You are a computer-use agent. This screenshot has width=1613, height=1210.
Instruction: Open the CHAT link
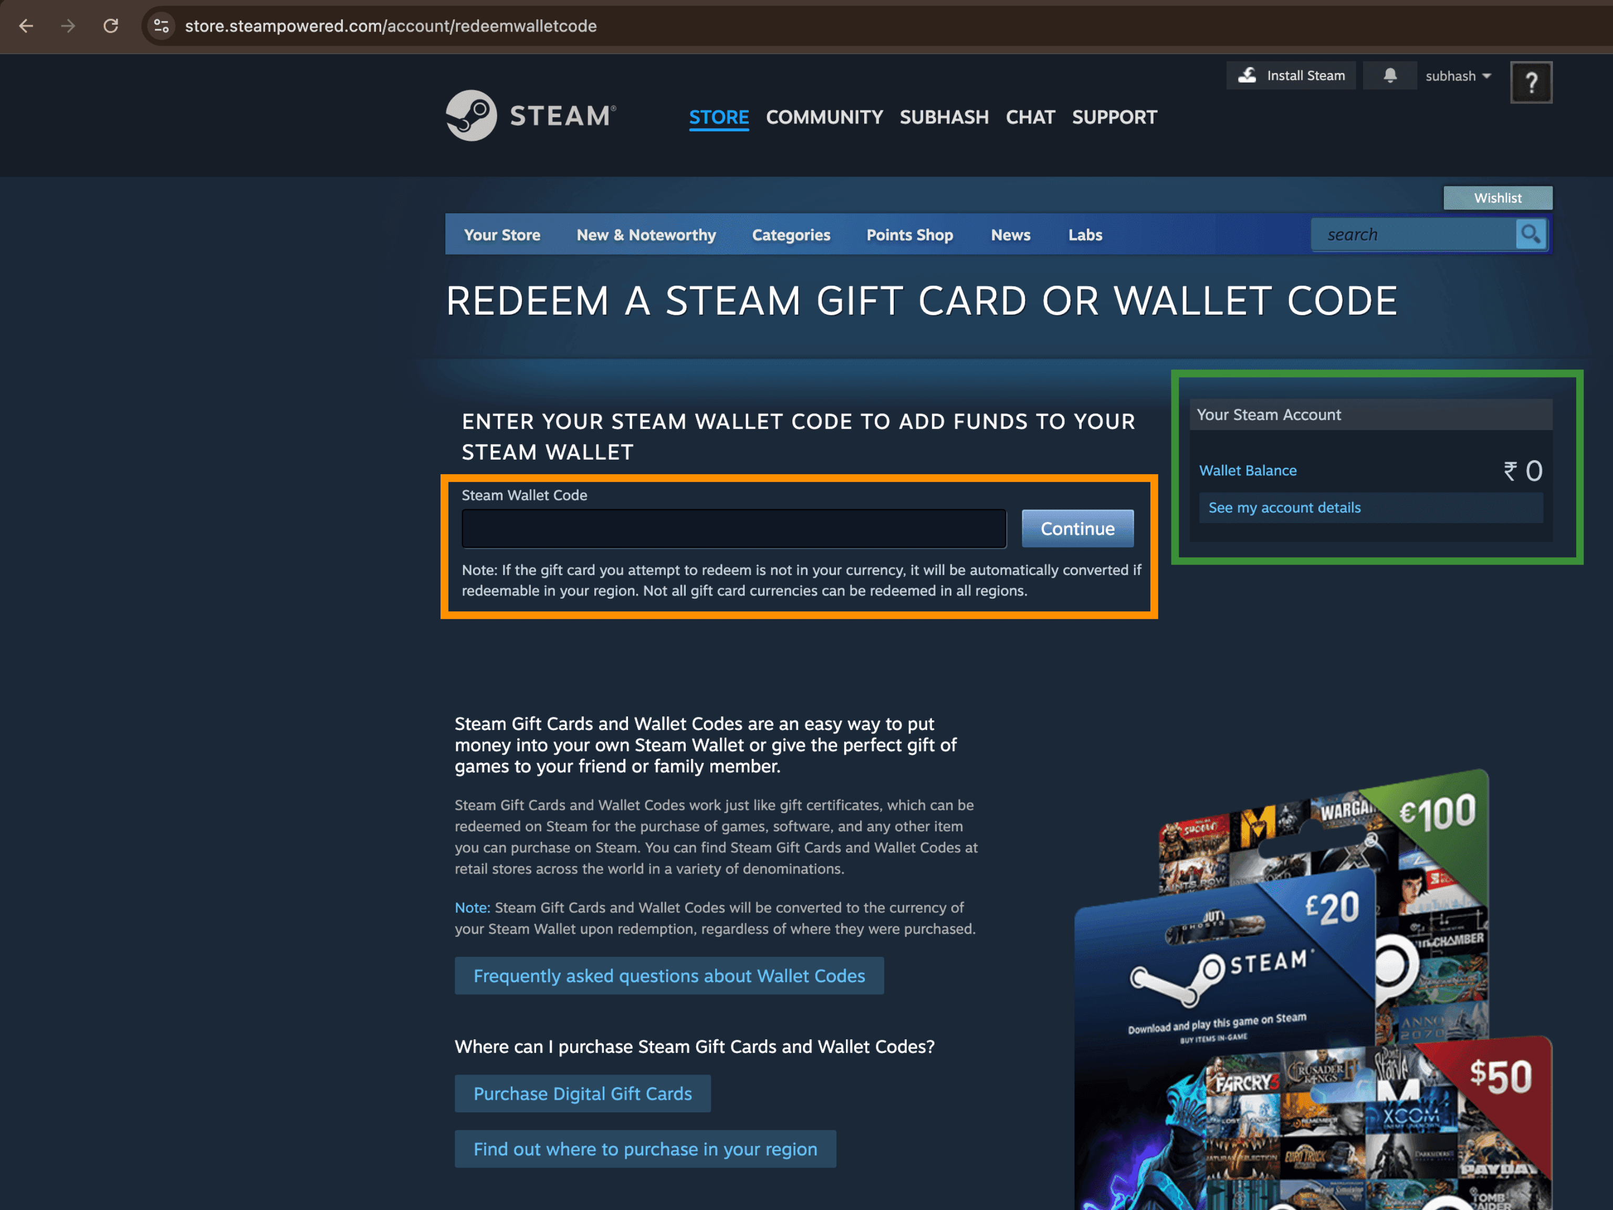tap(1030, 117)
